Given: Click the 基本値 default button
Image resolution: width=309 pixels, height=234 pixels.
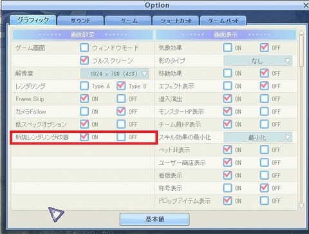Looking at the screenshot, I should tap(154, 219).
